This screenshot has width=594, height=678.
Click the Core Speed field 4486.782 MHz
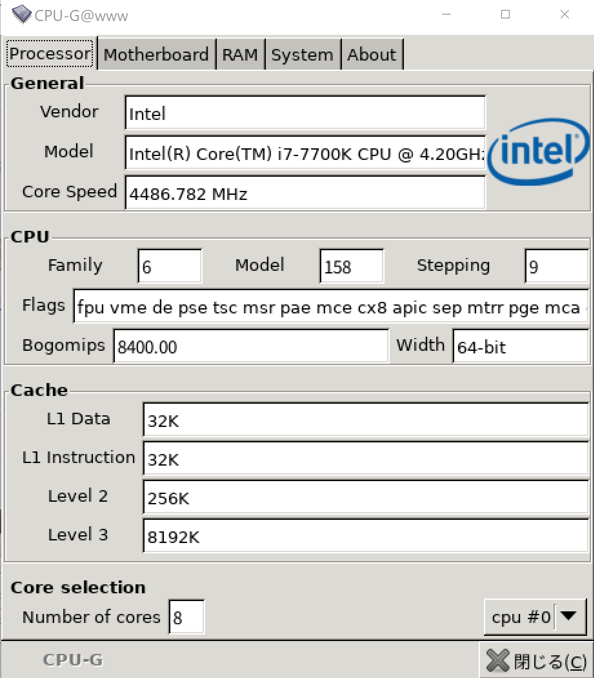point(305,193)
